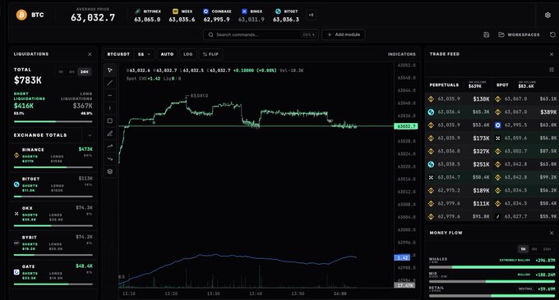Click the reset refresh icon beside Workspaces

coord(552,34)
